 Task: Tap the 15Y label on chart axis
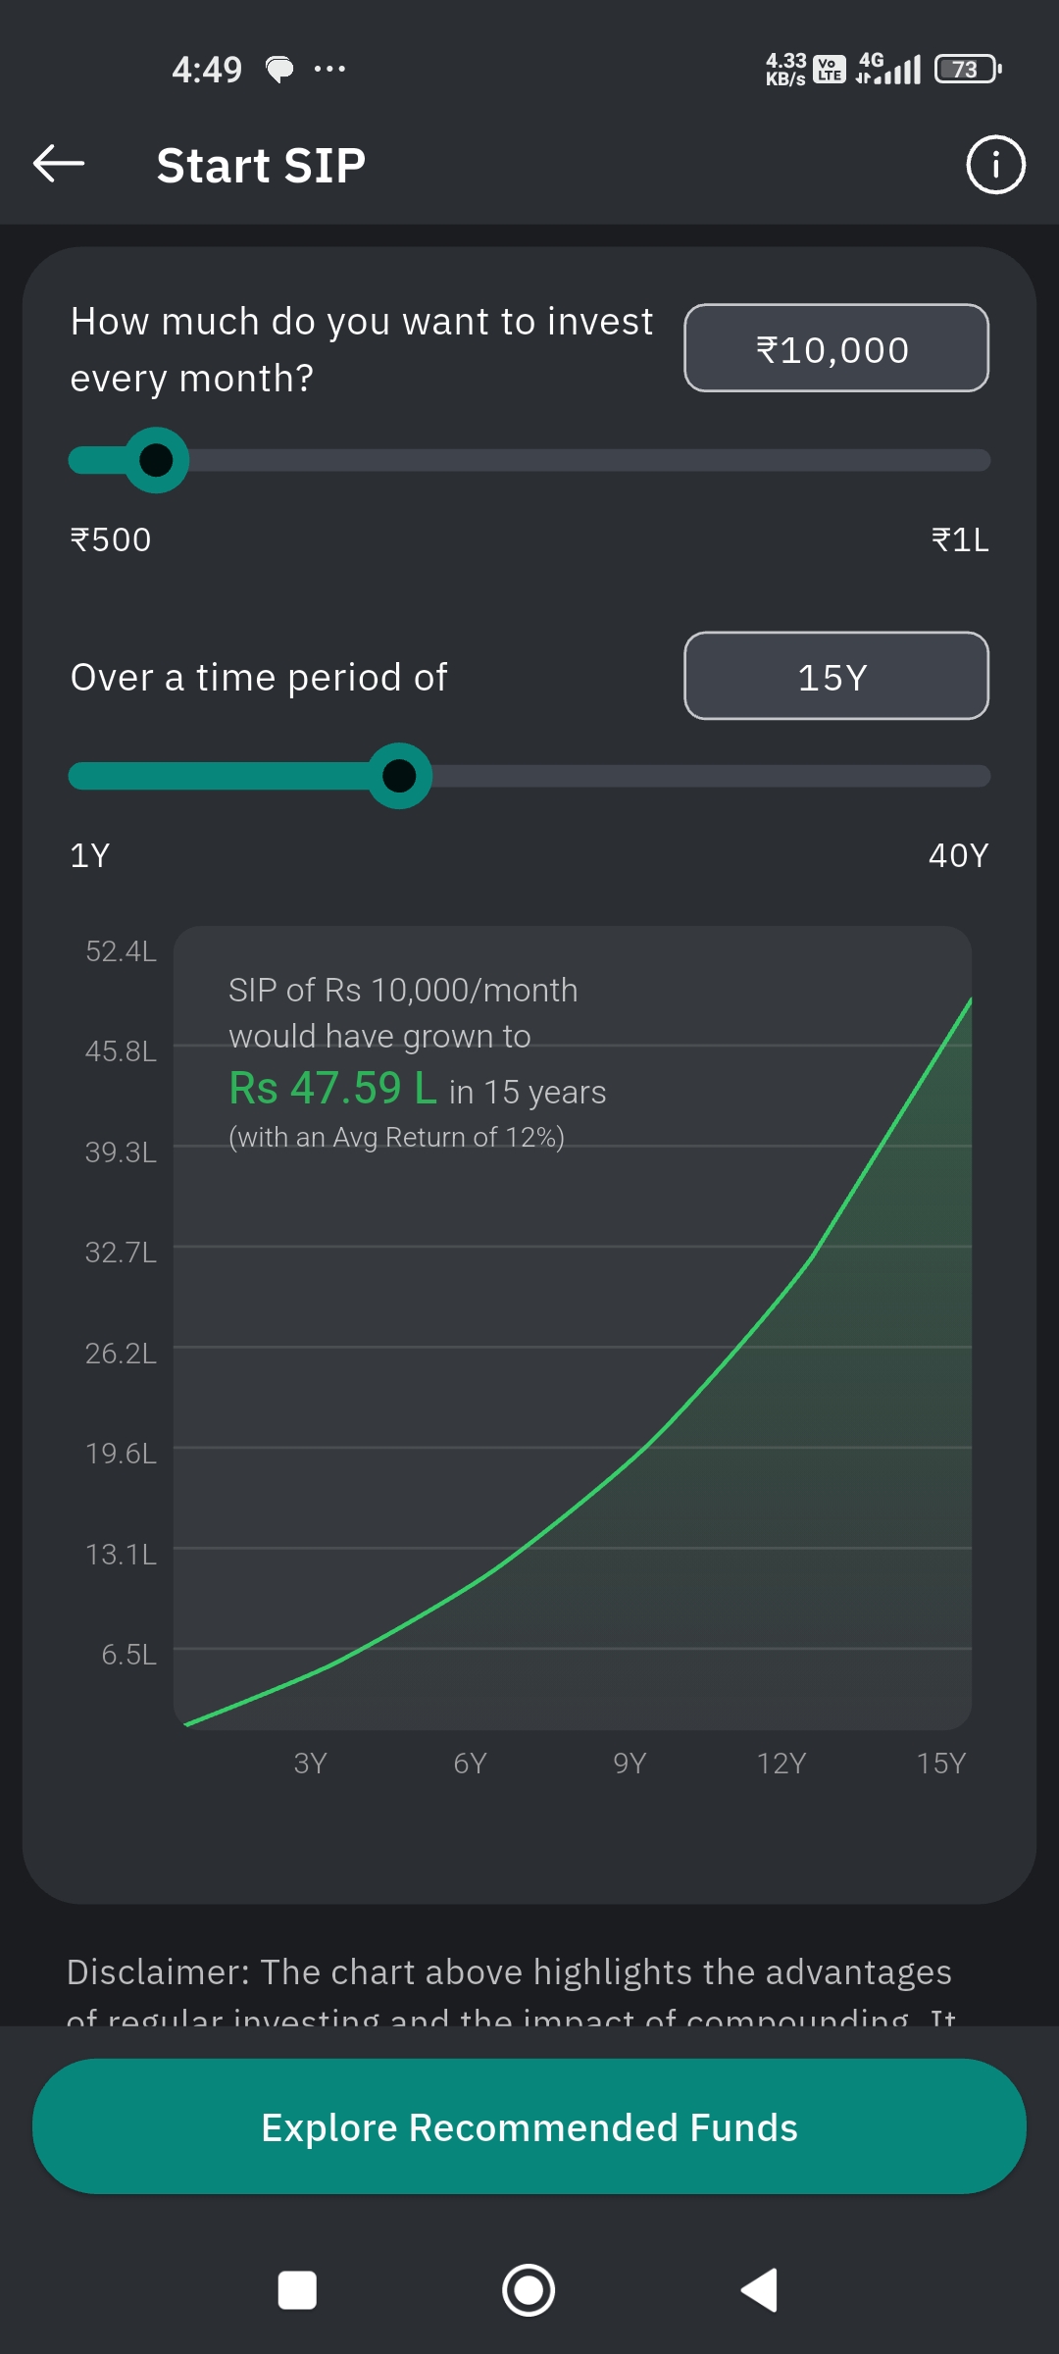click(940, 1764)
